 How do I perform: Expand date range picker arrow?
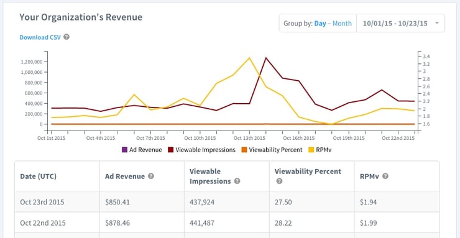pos(437,23)
